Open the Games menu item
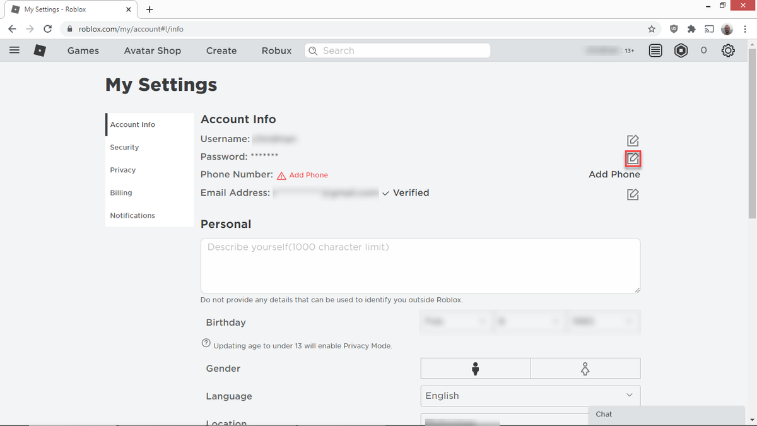 83,50
